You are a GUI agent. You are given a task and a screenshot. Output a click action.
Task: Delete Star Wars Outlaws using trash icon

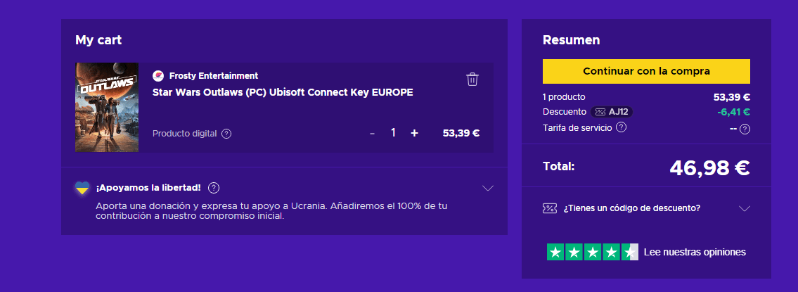472,79
